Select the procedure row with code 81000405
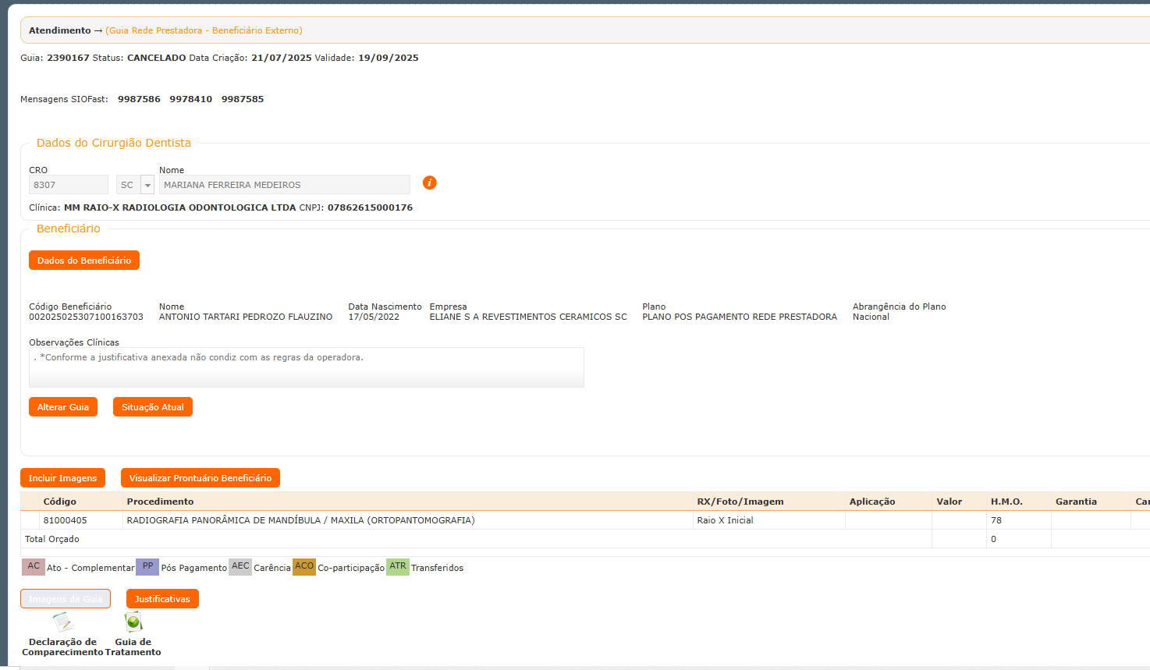 pos(300,520)
